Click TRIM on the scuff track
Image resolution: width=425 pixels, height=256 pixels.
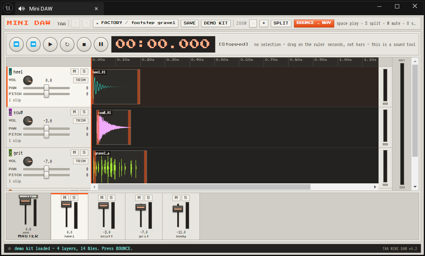click(81, 120)
